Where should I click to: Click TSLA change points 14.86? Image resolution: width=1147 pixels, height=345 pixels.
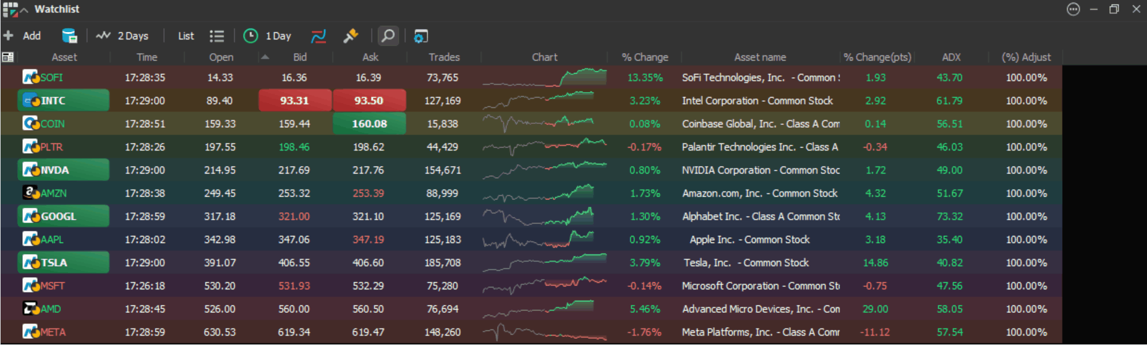[x=876, y=263]
